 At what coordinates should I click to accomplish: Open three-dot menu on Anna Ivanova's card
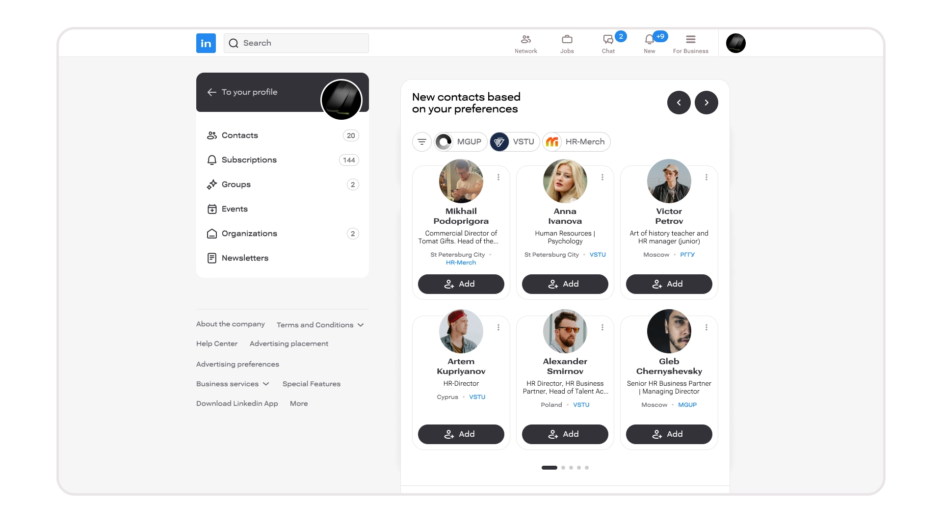(x=602, y=177)
